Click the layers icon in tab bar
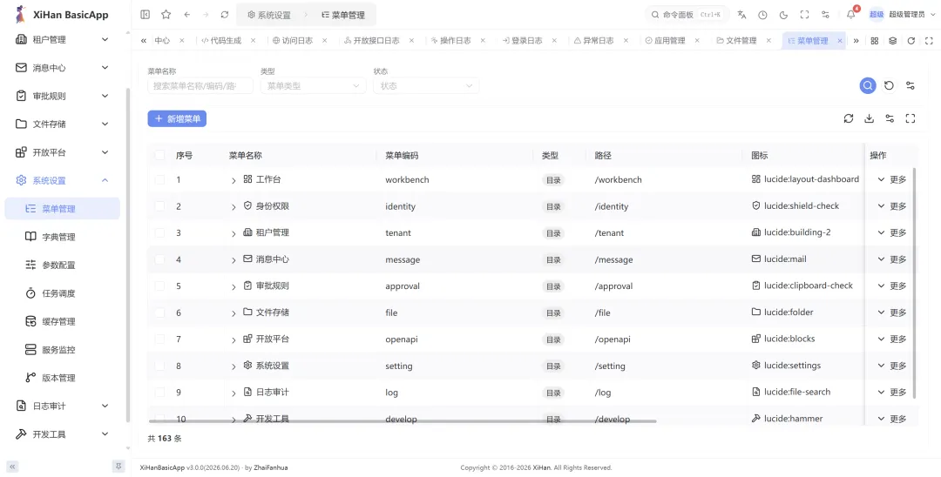 point(892,41)
